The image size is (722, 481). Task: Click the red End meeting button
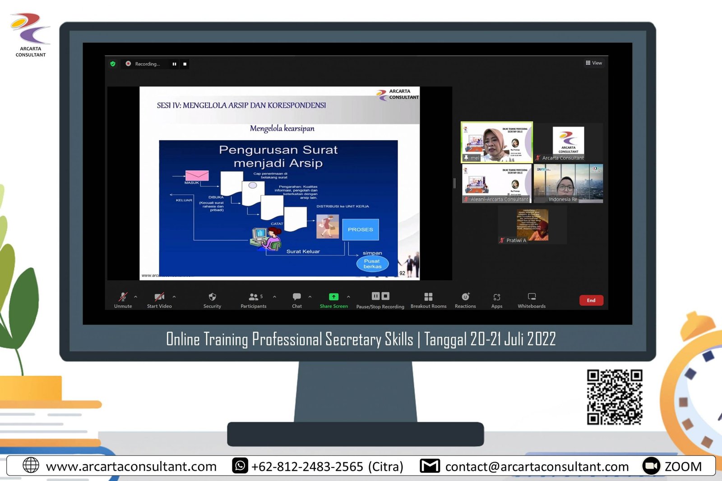tap(591, 300)
